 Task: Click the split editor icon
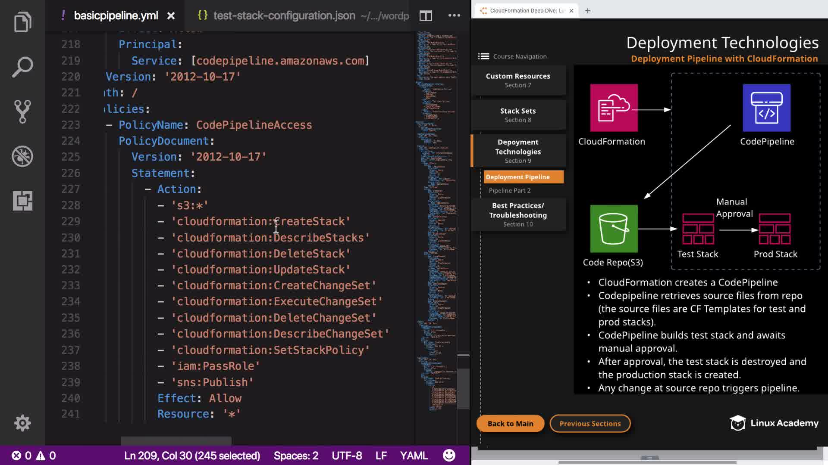tap(426, 16)
